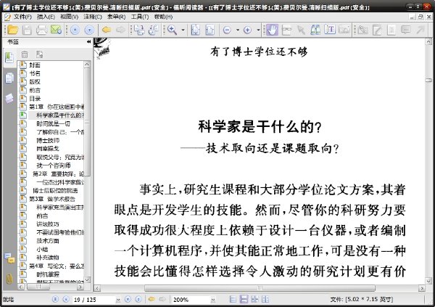435x307 pixels.
Task: Click the Note comment bubble tool
Action: coord(406,30)
